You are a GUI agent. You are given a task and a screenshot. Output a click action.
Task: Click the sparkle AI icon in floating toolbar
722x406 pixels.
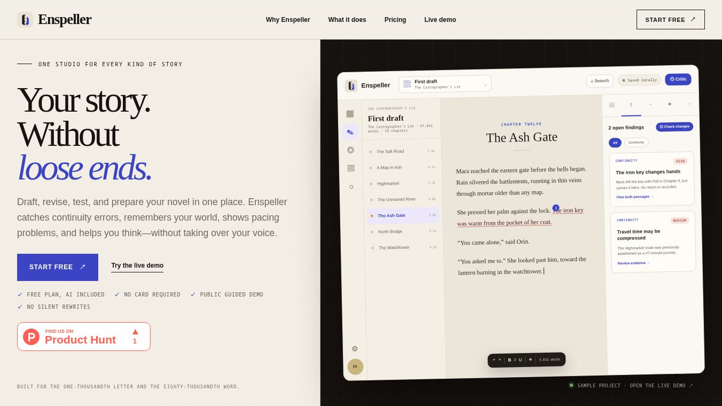530,360
